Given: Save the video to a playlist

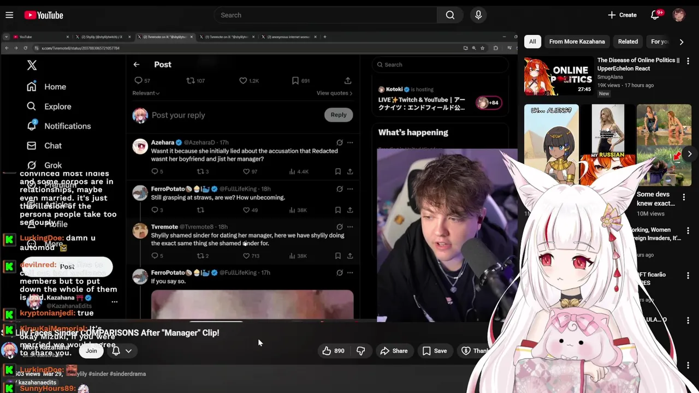Looking at the screenshot, I should [435, 351].
